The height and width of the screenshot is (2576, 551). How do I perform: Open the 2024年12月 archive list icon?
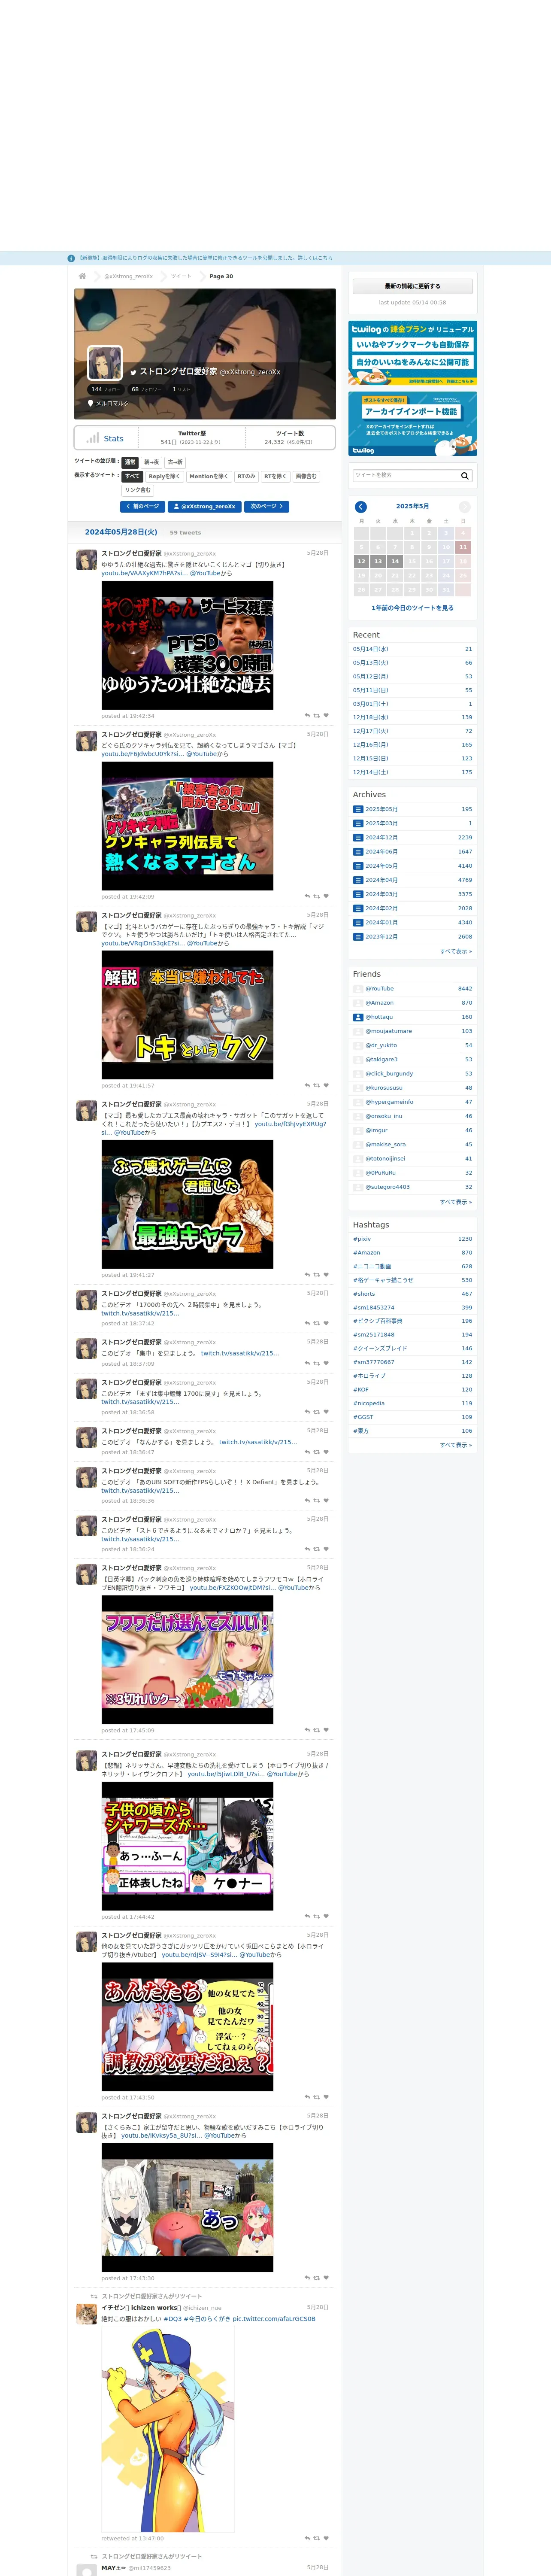tap(358, 837)
